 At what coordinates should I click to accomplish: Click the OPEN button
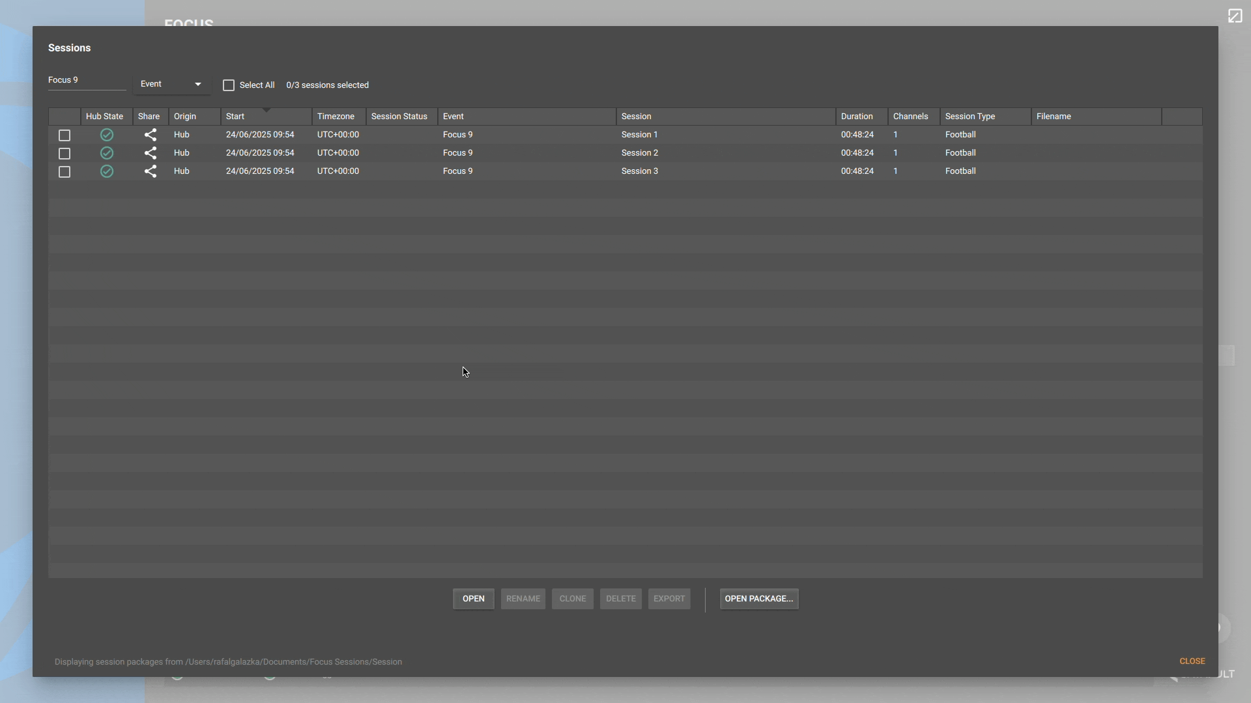[474, 599]
